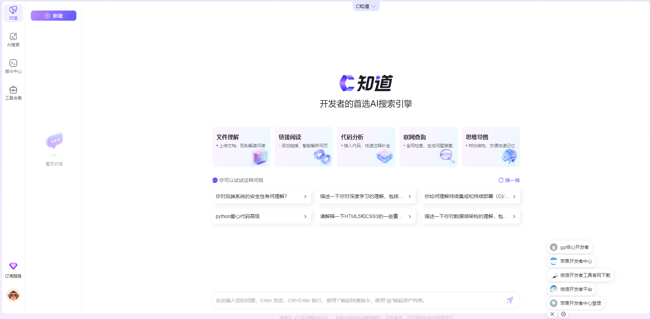Viewport: 650px width, 319px height.
Task: Pick 微信开发者工具官网下载 suggestion
Action: 581,275
